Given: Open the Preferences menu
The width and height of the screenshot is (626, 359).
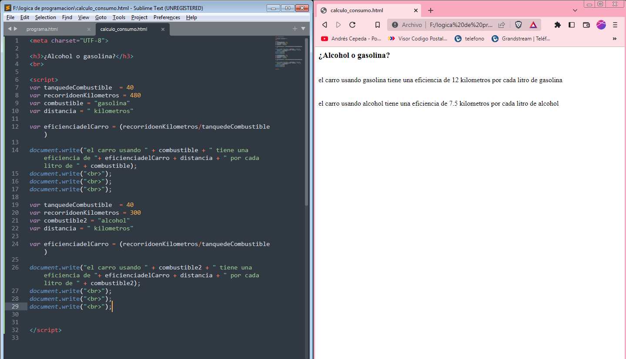Looking at the screenshot, I should tap(167, 17).
